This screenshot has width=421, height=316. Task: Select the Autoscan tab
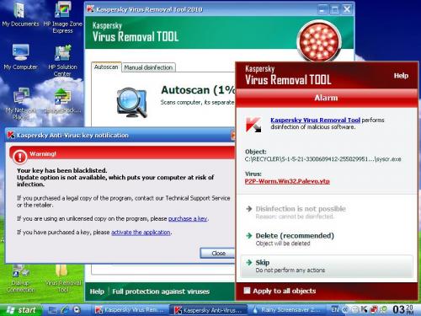pos(106,67)
